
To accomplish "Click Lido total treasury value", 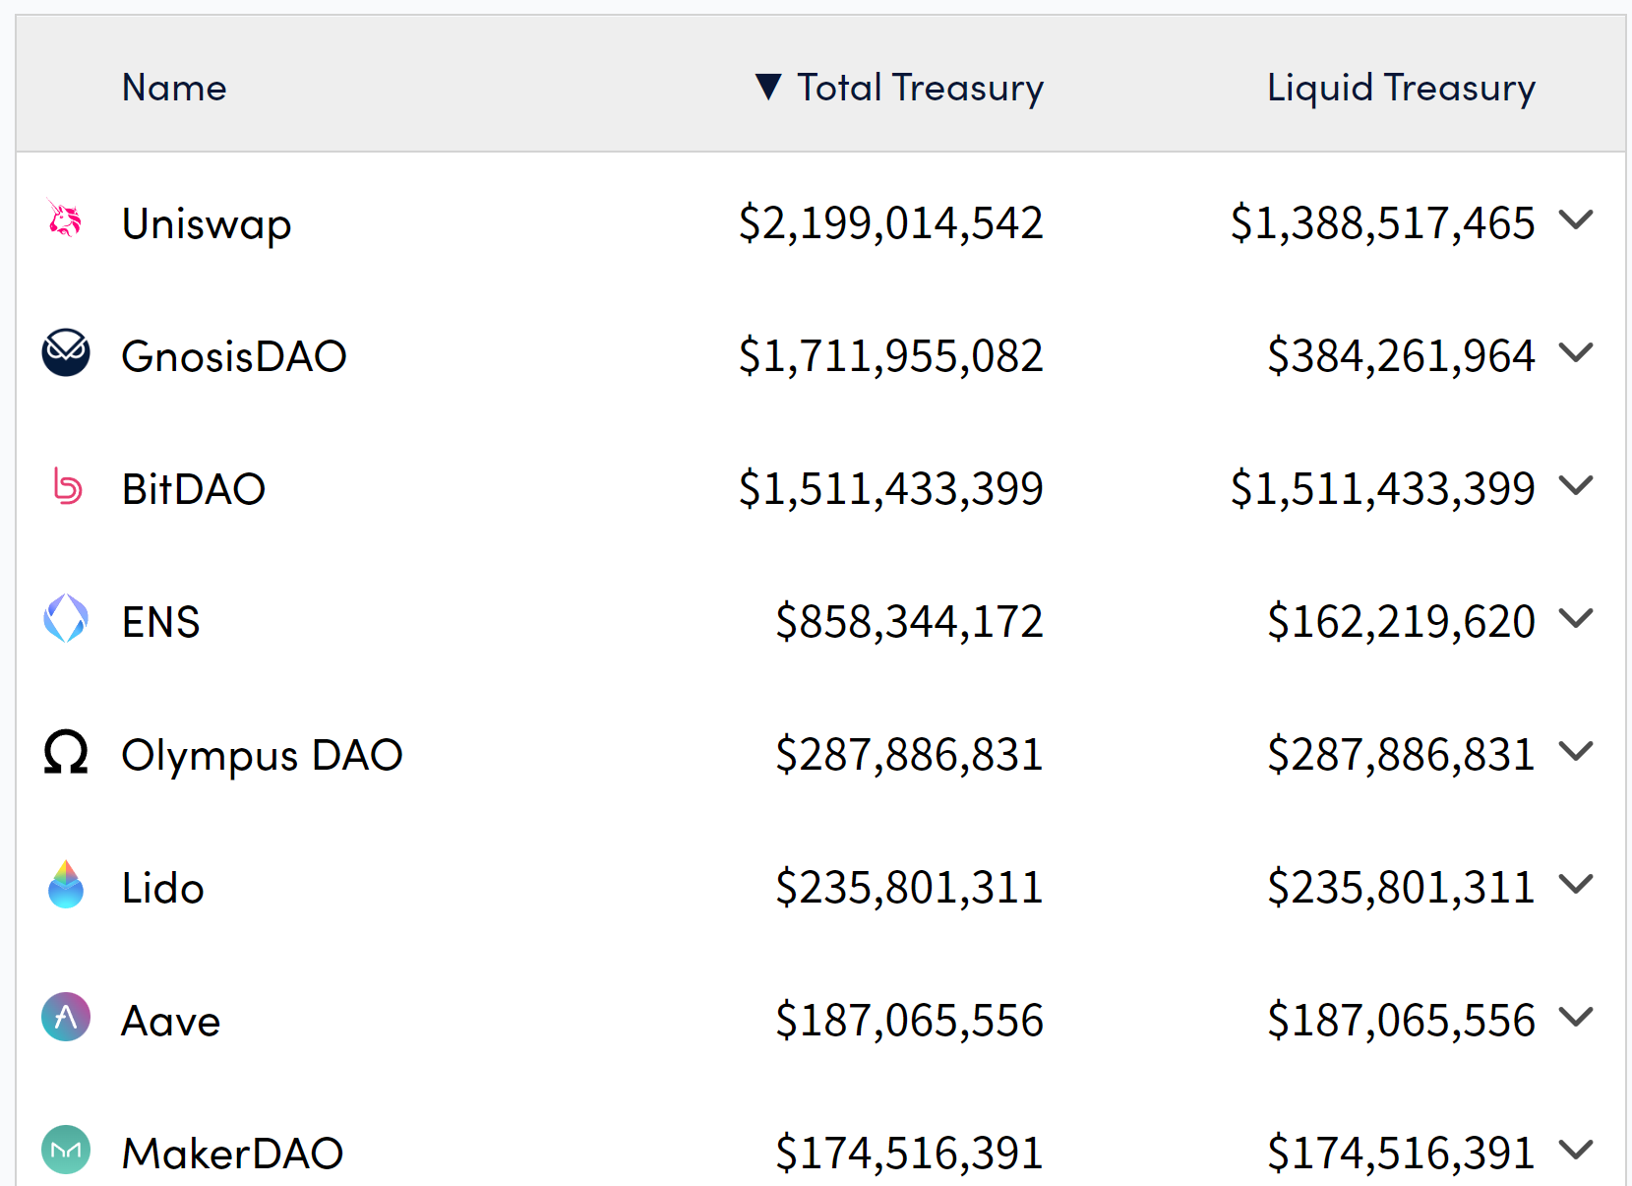I will [x=909, y=888].
